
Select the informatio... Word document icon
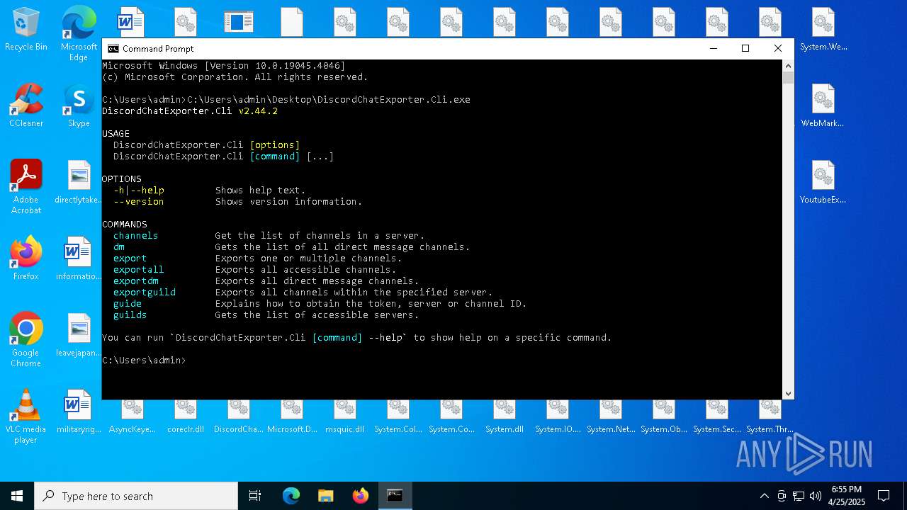79,259
